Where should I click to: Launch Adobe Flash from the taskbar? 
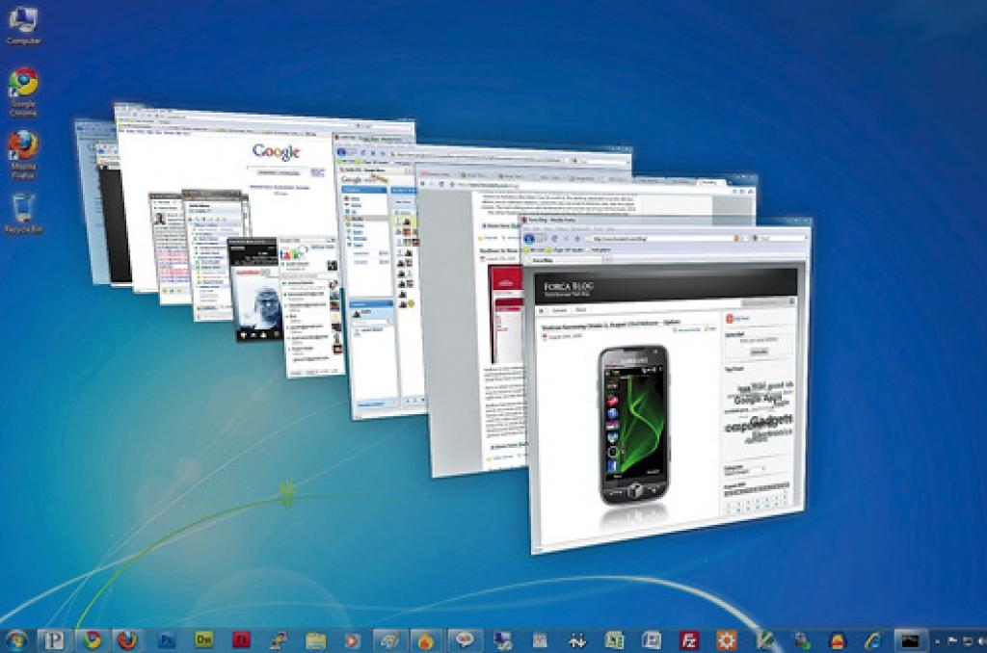pyautogui.click(x=242, y=640)
